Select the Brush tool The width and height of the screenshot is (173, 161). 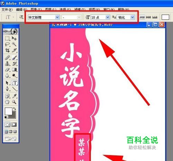pos(14,58)
